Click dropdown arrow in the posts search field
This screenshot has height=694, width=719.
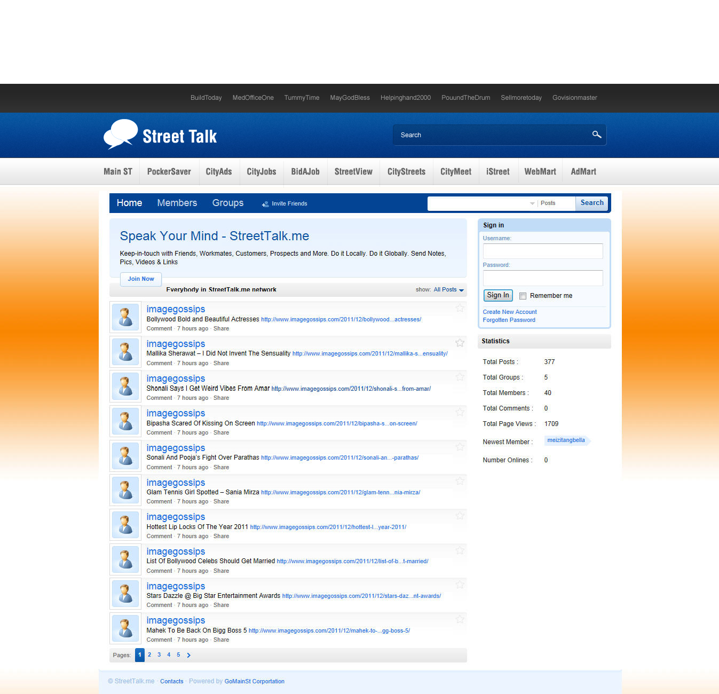532,203
